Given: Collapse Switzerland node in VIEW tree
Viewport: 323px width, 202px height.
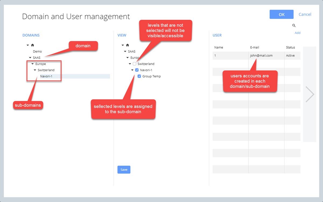Looking at the screenshot, I should point(130,64).
